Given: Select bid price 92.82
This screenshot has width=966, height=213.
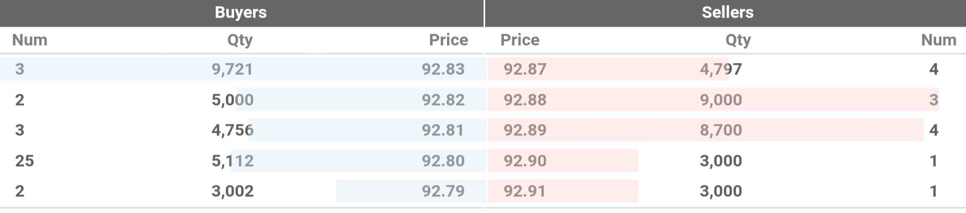Looking at the screenshot, I should click(443, 100).
